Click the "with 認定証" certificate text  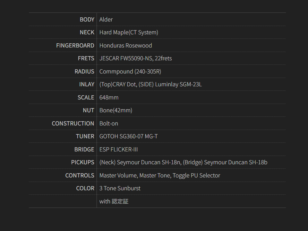pyautogui.click(x=114, y=201)
